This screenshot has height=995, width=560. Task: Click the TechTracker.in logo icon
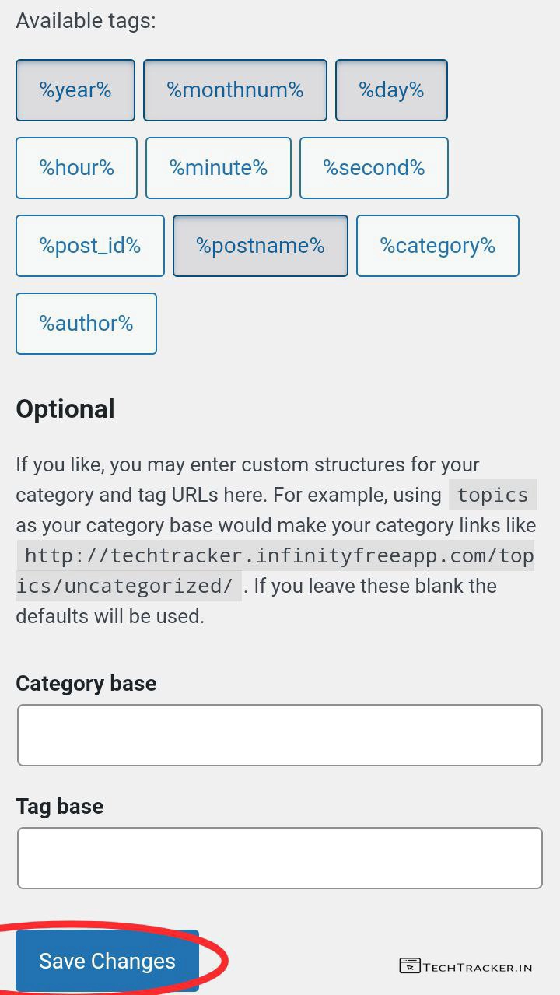tap(409, 966)
